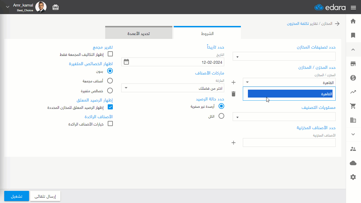This screenshot has width=361, height=203.
Task: Open the store/warehouse sidebar icon
Action: point(353,64)
